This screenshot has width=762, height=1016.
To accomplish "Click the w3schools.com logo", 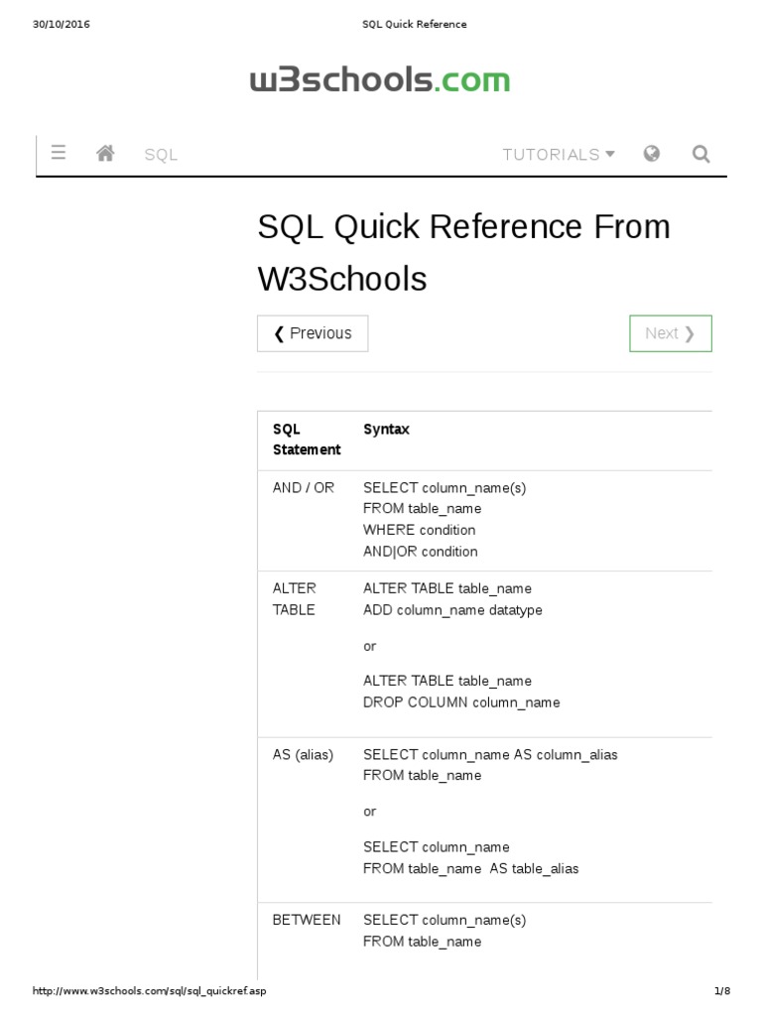I will pyautogui.click(x=380, y=80).
